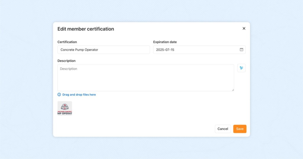Viewport: 303px width, 159px height.
Task: Click the Drag and drop files here link
Action: click(x=79, y=95)
